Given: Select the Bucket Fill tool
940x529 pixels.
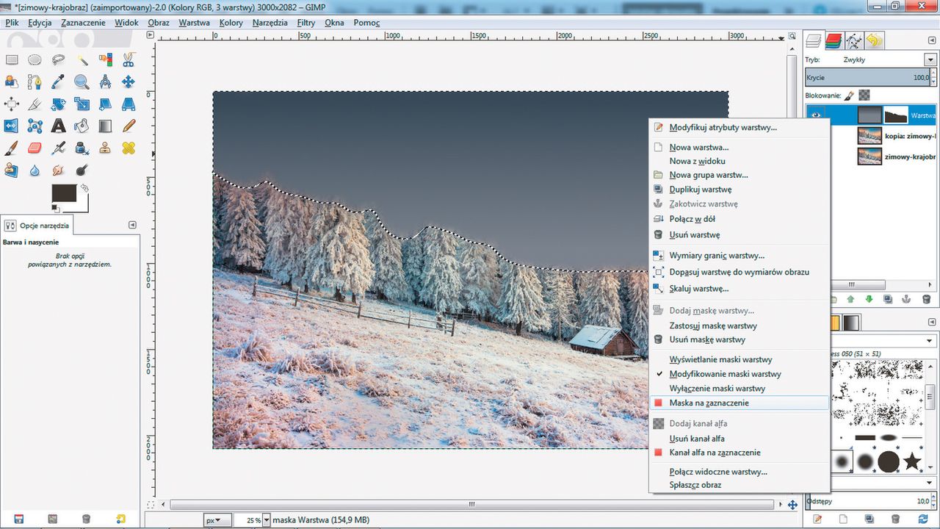Looking at the screenshot, I should coord(82,126).
